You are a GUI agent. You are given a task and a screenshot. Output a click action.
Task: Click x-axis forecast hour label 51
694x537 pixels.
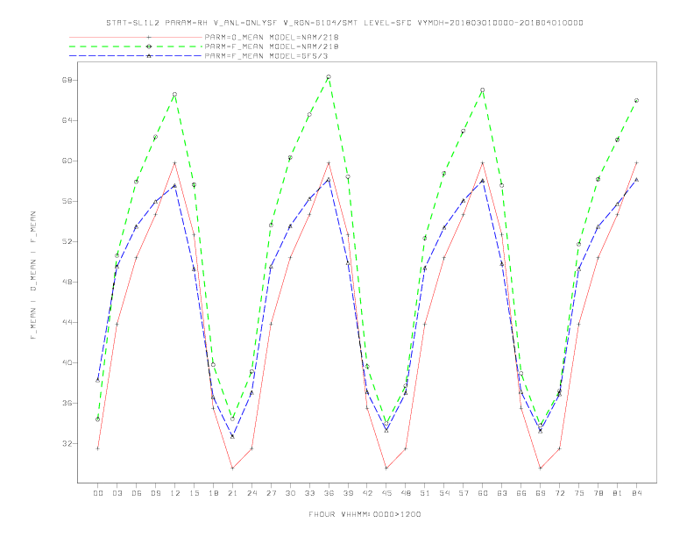coord(425,493)
